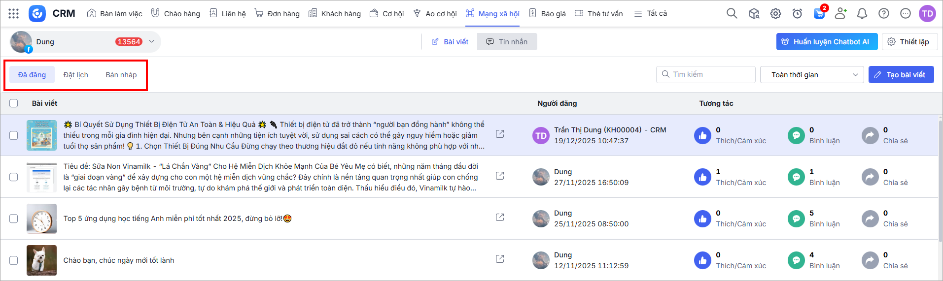Viewport: 943px width, 281px height.
Task: Open notifications bell icon
Action: pyautogui.click(x=862, y=13)
